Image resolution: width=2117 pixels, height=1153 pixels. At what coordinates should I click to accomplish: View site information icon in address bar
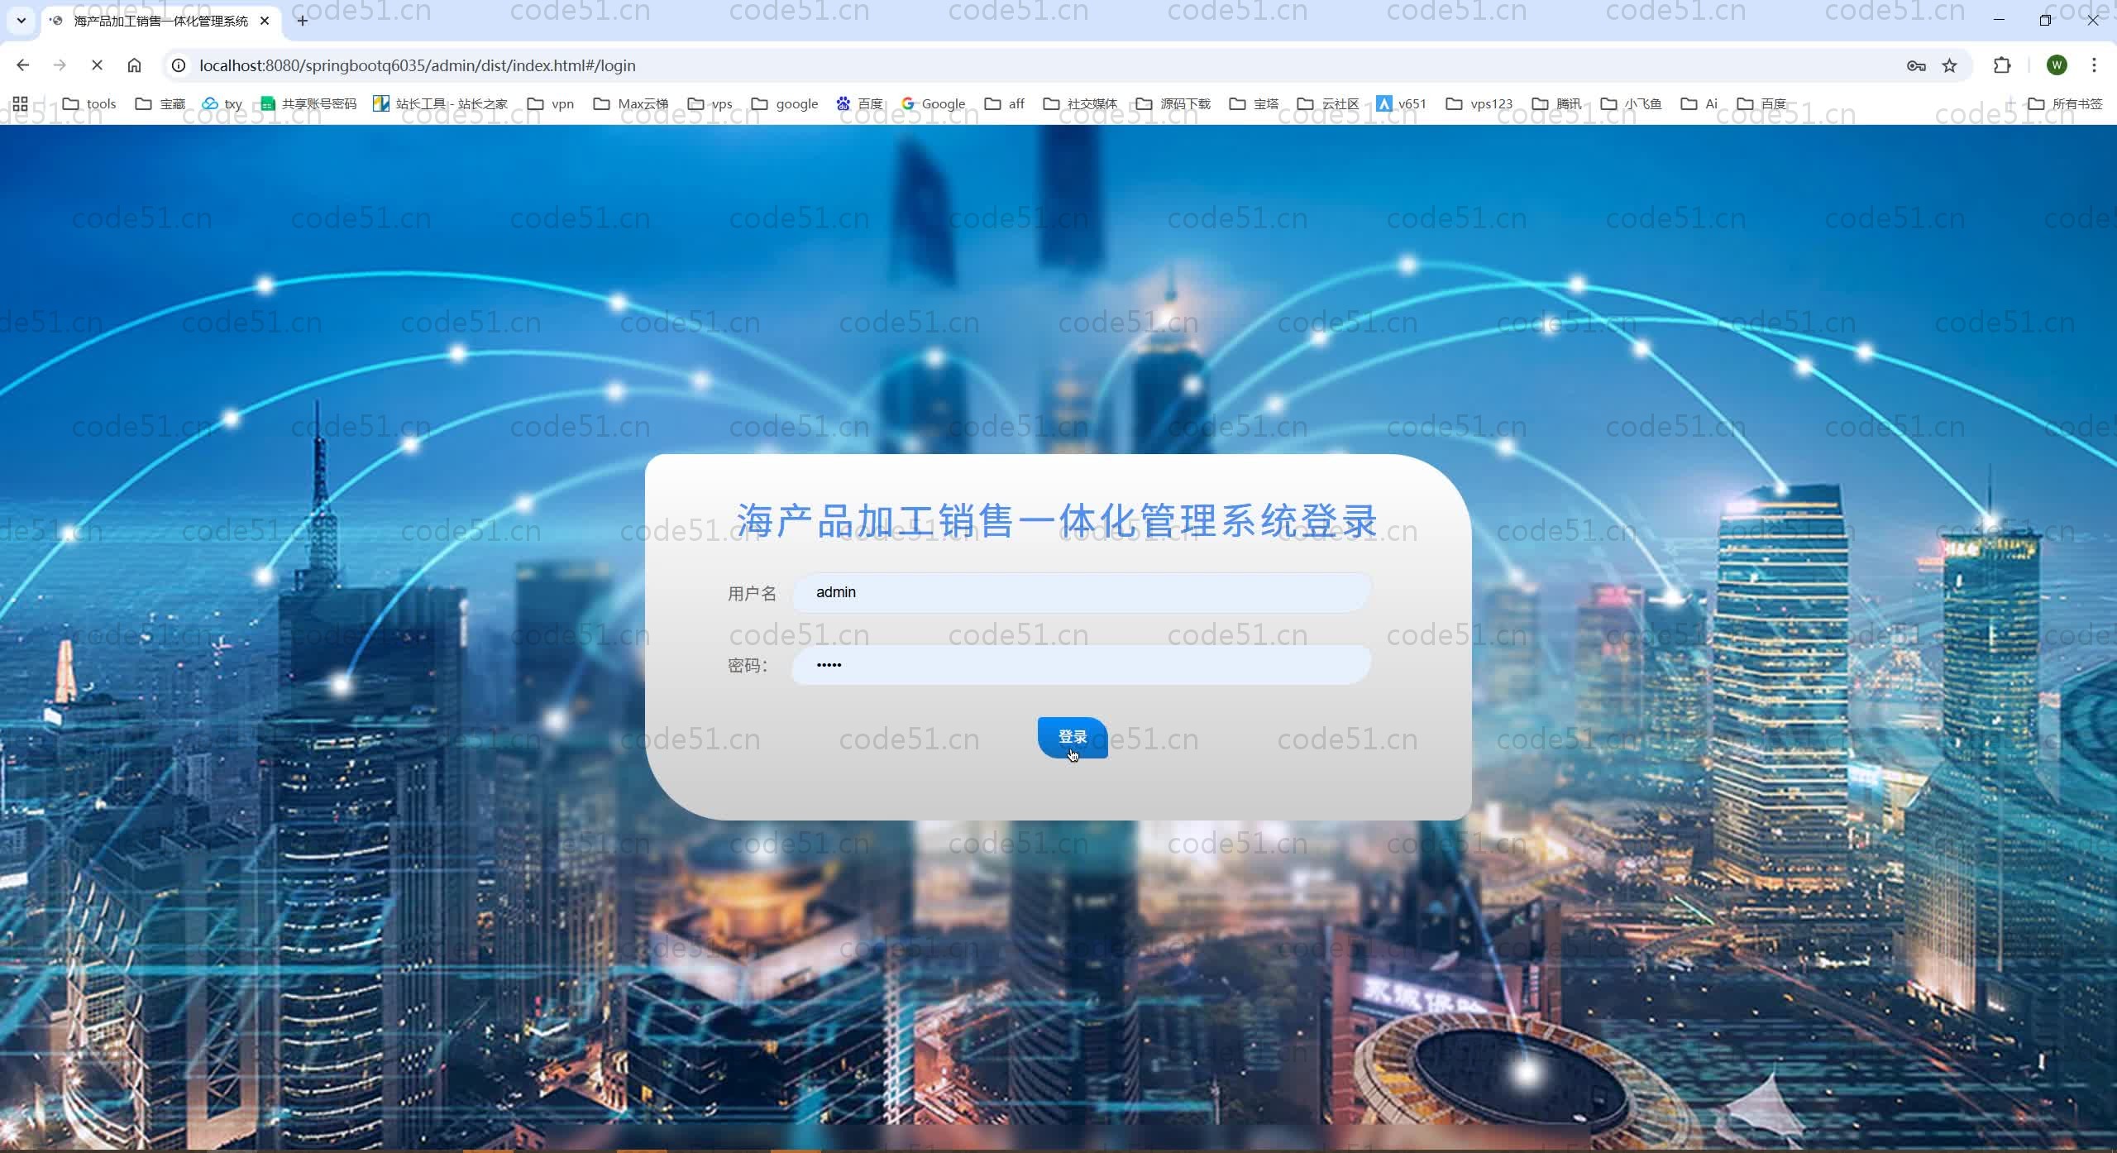179,65
